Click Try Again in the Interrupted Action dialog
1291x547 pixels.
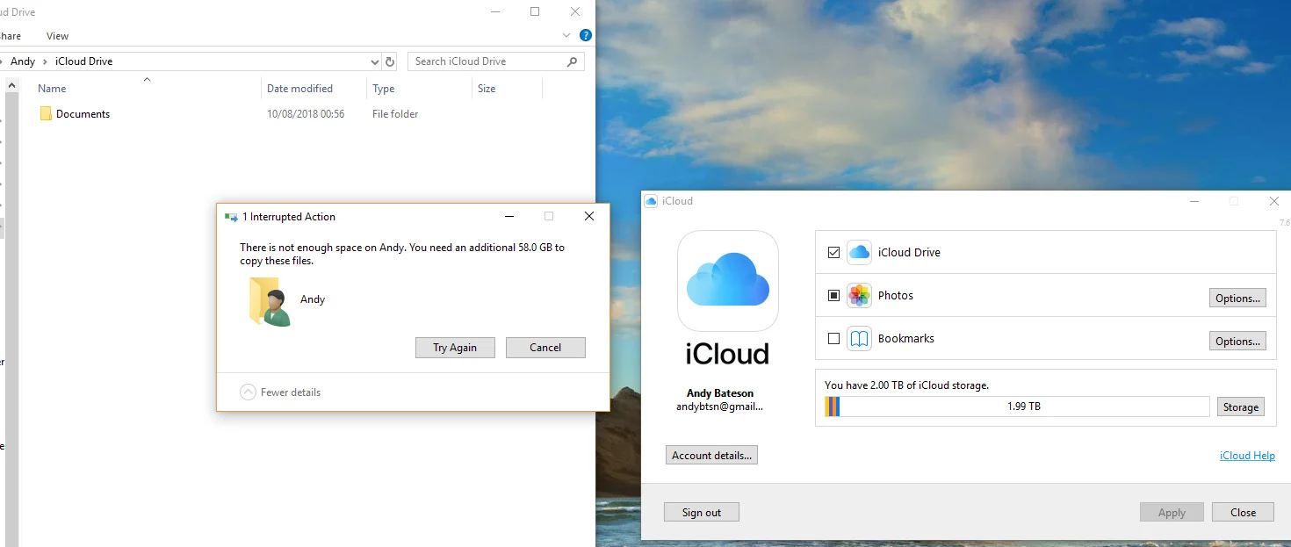[x=455, y=348]
